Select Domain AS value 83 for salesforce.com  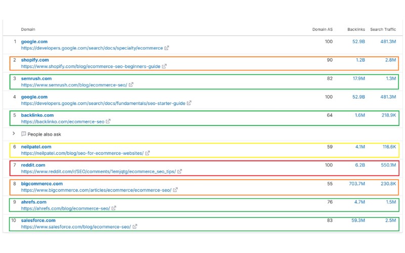click(330, 220)
